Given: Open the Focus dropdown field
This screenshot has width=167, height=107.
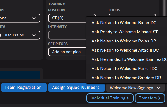Looking at the screenshot, I should point(132,15).
